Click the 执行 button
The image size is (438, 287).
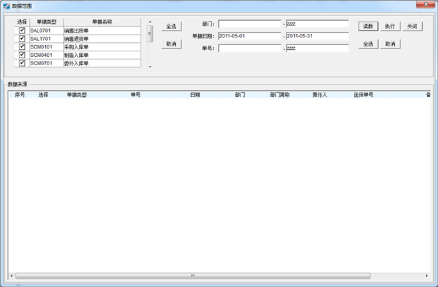click(390, 26)
